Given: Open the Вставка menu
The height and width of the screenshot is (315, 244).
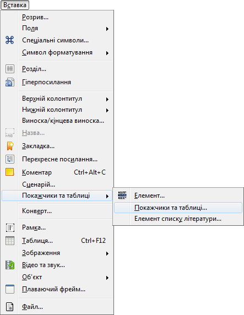Looking at the screenshot, I should 15,5.
